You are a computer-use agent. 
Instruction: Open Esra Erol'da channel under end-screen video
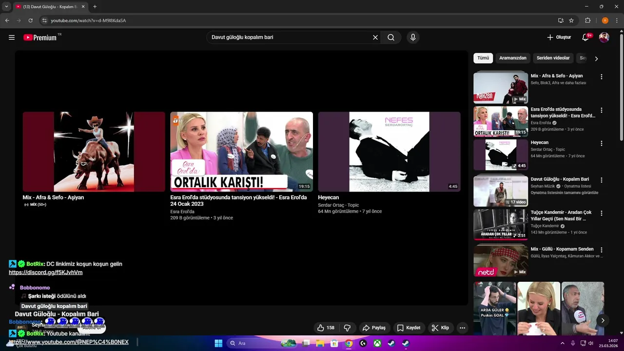point(182,212)
